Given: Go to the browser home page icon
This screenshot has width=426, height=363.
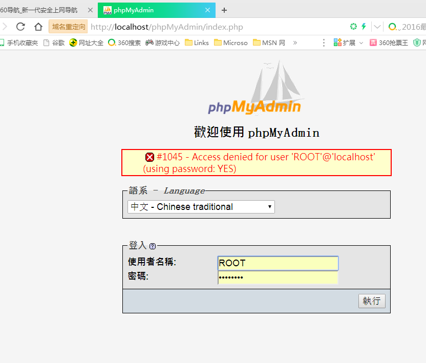Looking at the screenshot, I should pos(38,27).
